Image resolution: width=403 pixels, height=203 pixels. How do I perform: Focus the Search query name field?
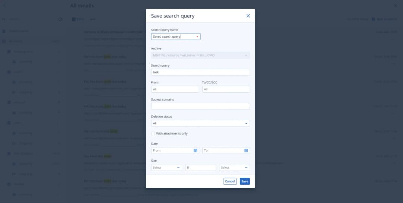coord(174,37)
